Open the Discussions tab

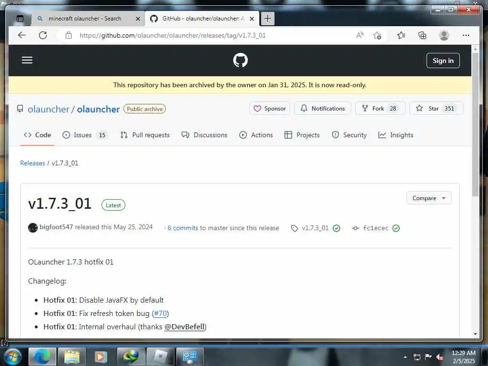point(204,135)
